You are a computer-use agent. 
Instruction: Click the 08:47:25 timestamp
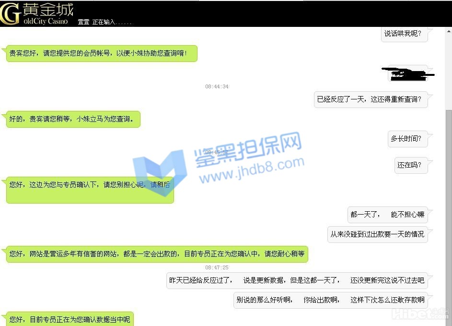217,267
